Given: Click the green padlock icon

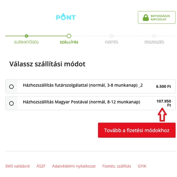Looking at the screenshot, I should 146,18.
